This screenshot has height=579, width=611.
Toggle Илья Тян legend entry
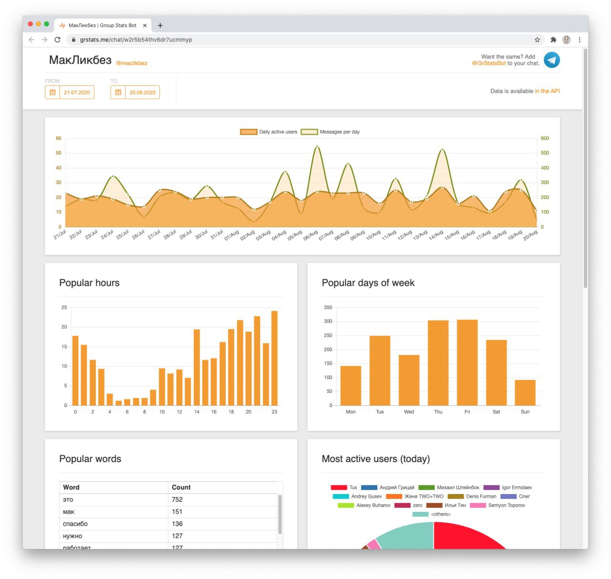[446, 505]
